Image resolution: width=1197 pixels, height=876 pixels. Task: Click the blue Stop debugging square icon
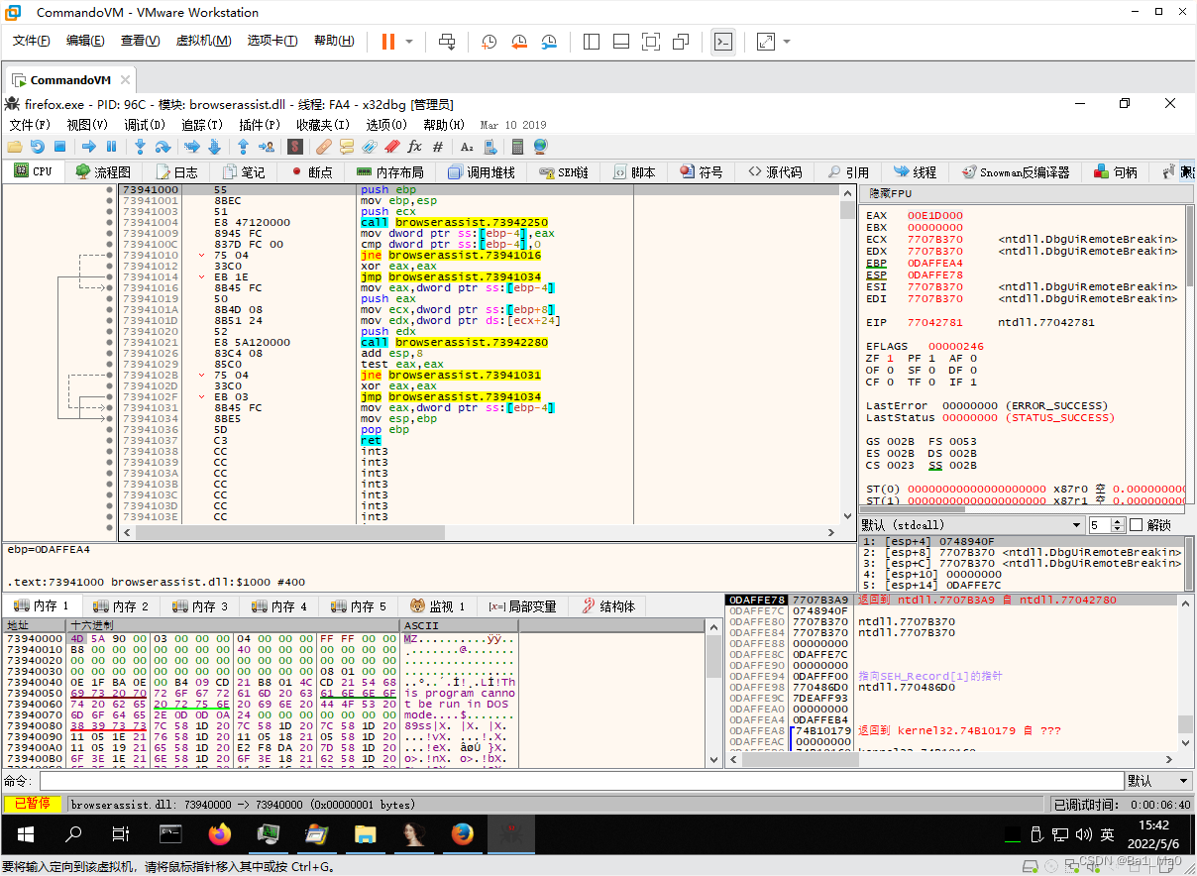[59, 147]
